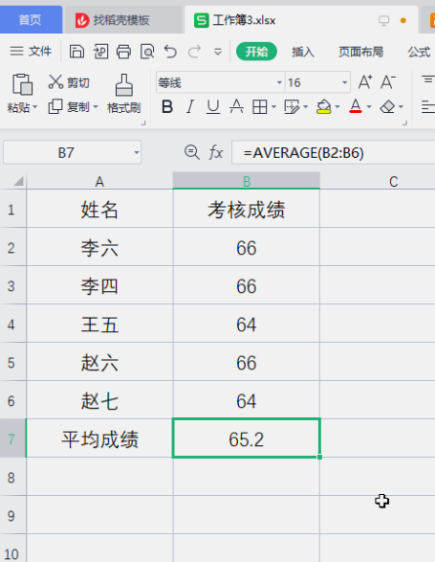Click the Cut scissors icon

tap(55, 82)
